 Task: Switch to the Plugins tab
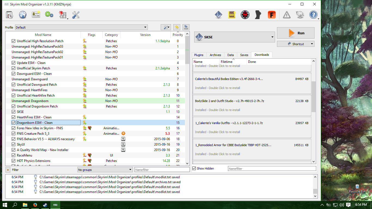199,55
